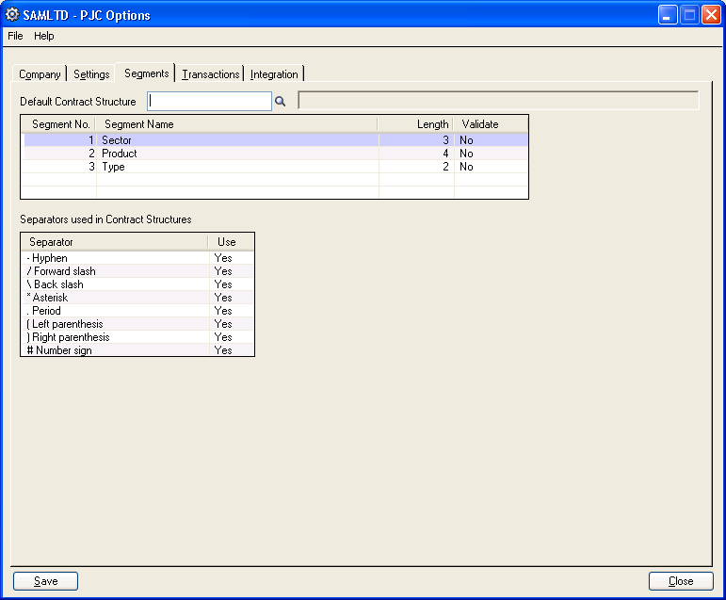The image size is (726, 600).
Task: Click the contract structure description field
Action: point(498,100)
